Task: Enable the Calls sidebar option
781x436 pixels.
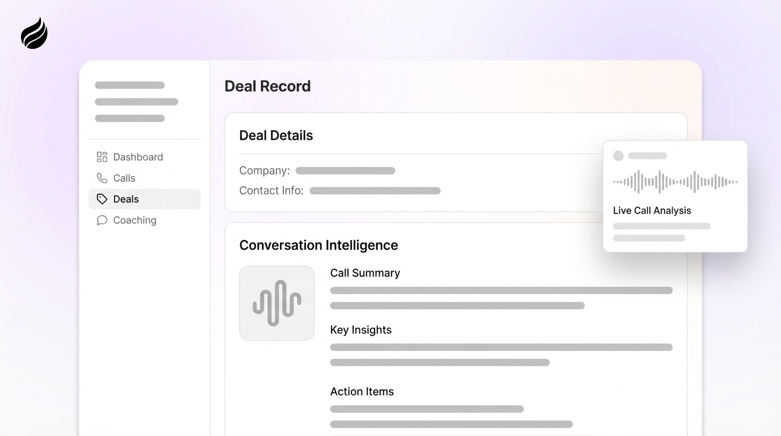Action: [x=124, y=178]
